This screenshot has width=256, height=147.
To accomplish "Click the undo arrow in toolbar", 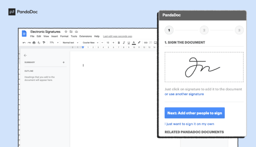I will tap(24, 42).
